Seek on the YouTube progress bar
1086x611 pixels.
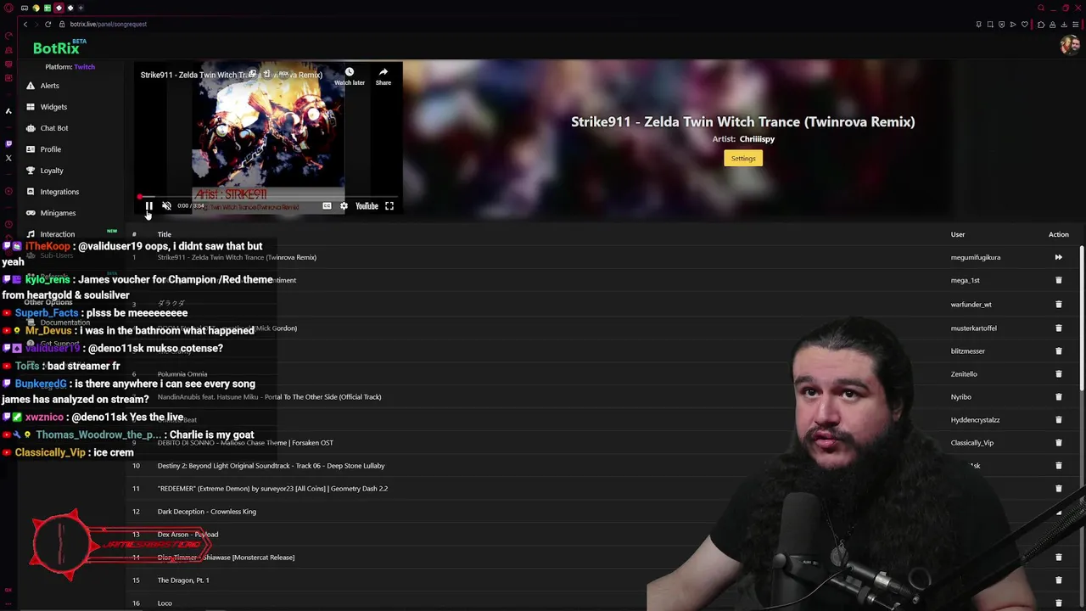[x=267, y=196]
